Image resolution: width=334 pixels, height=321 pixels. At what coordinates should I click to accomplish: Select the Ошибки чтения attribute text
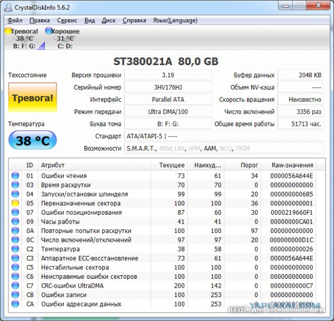[x=64, y=176]
